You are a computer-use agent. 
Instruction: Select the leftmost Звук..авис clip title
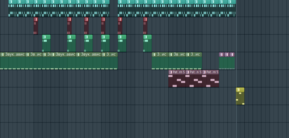pyautogui.click(x=15, y=55)
